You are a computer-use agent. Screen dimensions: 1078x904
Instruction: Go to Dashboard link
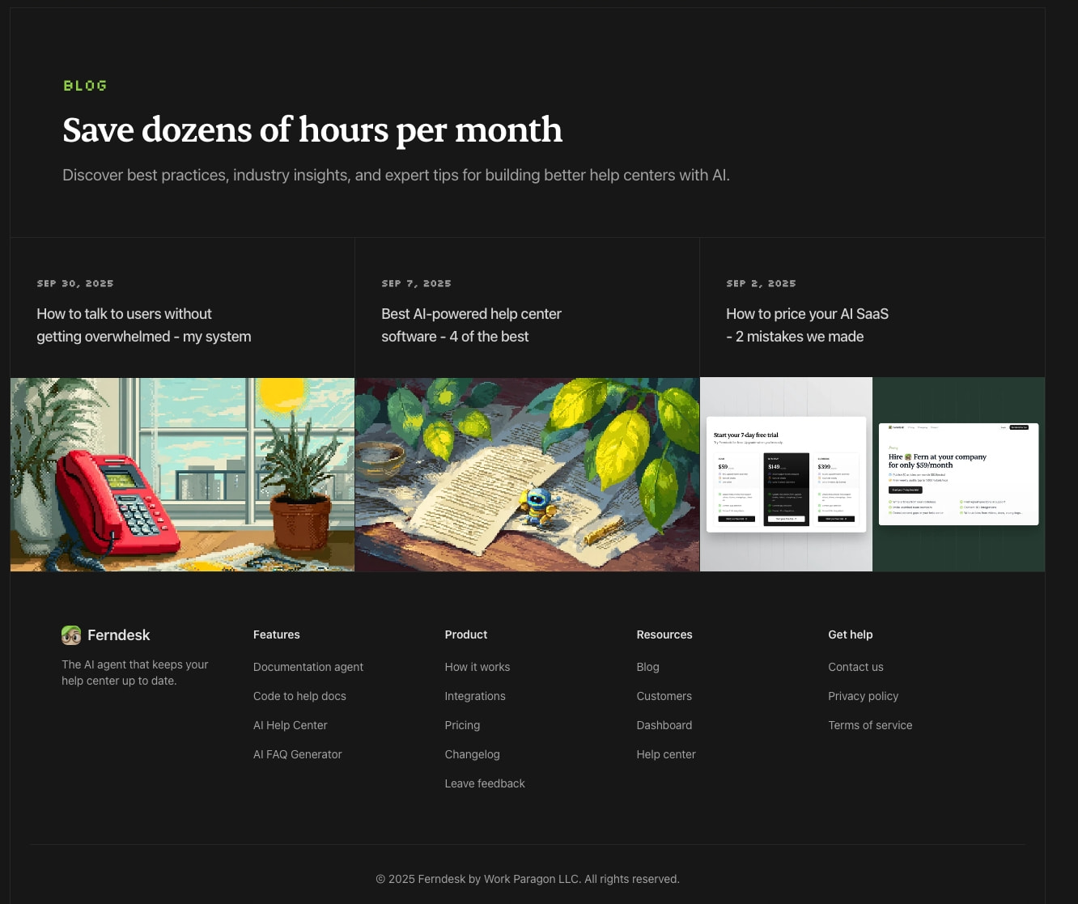(664, 725)
